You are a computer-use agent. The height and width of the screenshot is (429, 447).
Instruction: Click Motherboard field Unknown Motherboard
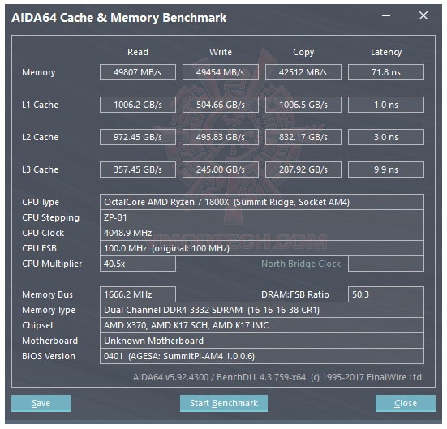click(262, 341)
